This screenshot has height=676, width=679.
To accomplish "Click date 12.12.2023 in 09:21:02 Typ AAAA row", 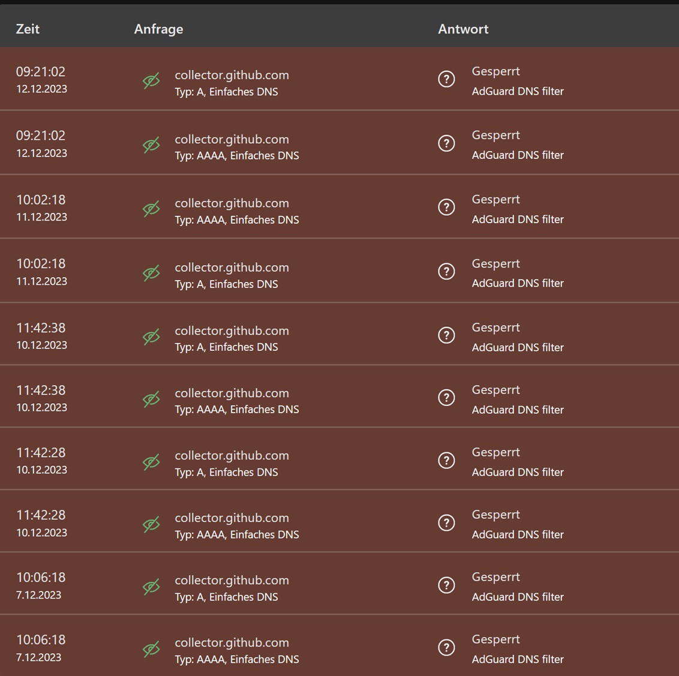I will coord(41,154).
